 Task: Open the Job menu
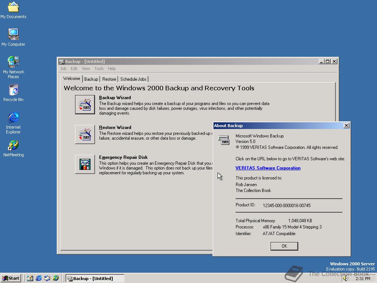coord(63,69)
